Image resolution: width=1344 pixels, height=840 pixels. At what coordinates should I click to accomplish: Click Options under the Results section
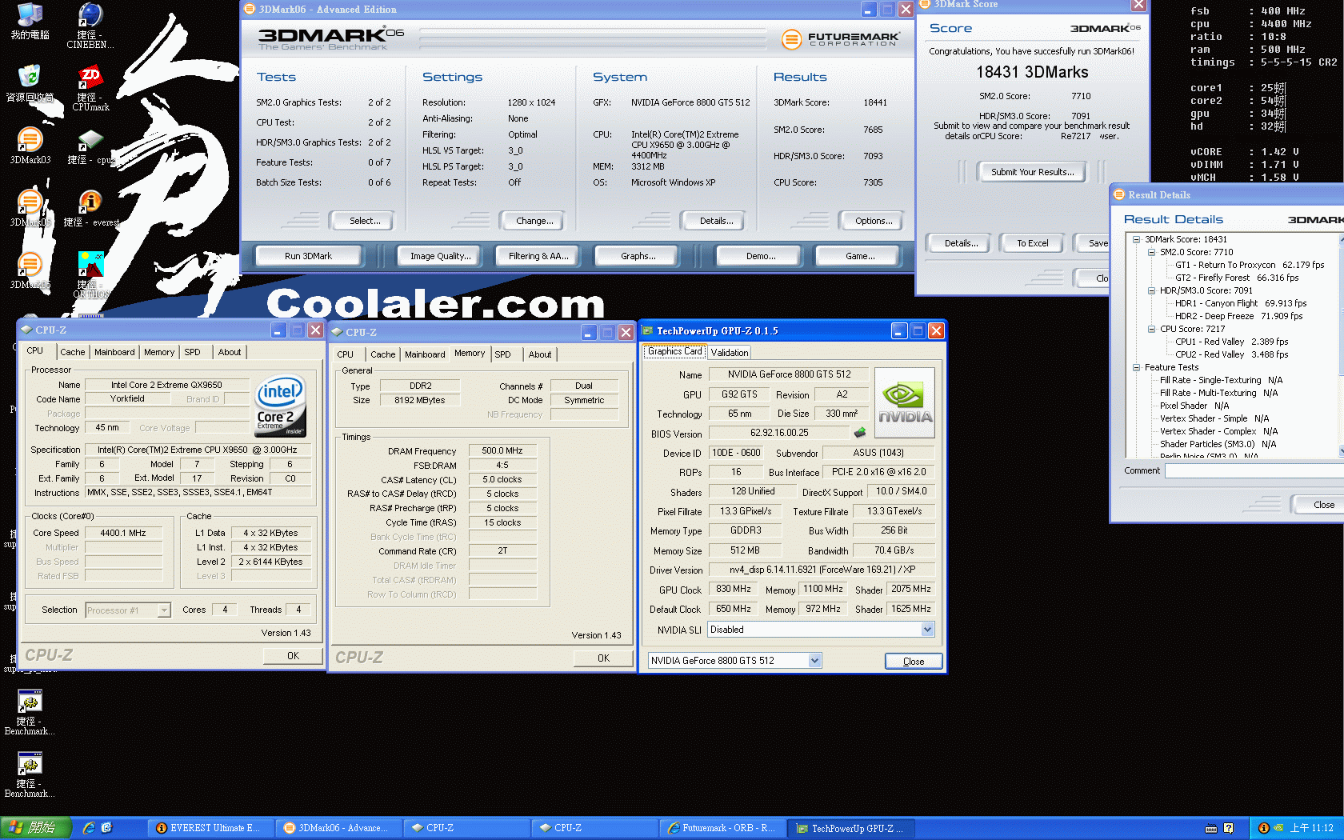[874, 221]
